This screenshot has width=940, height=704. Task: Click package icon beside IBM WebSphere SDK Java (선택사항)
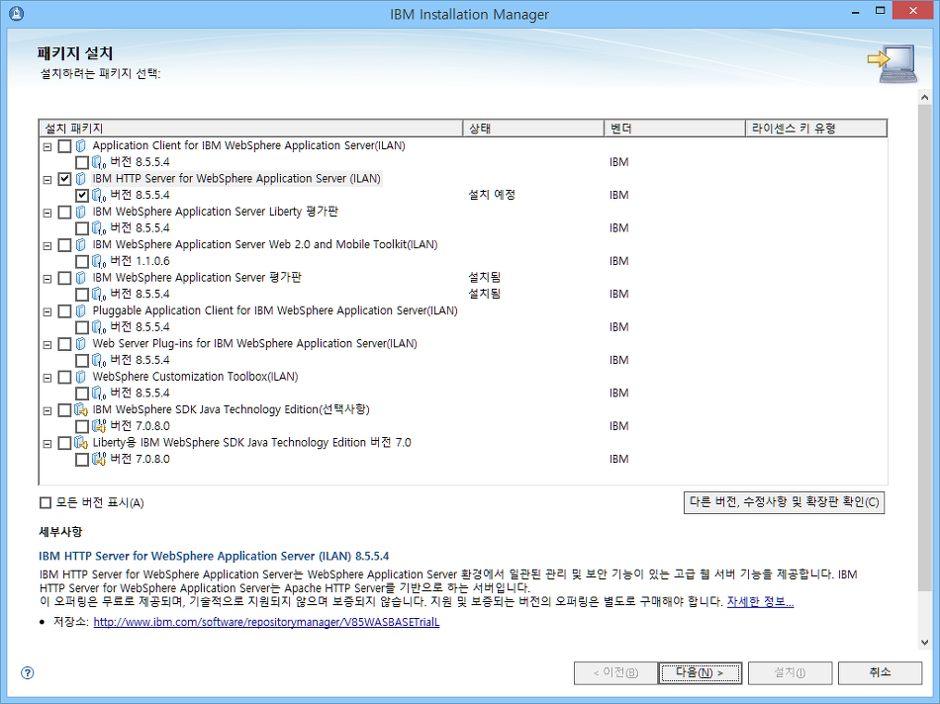tap(81, 409)
